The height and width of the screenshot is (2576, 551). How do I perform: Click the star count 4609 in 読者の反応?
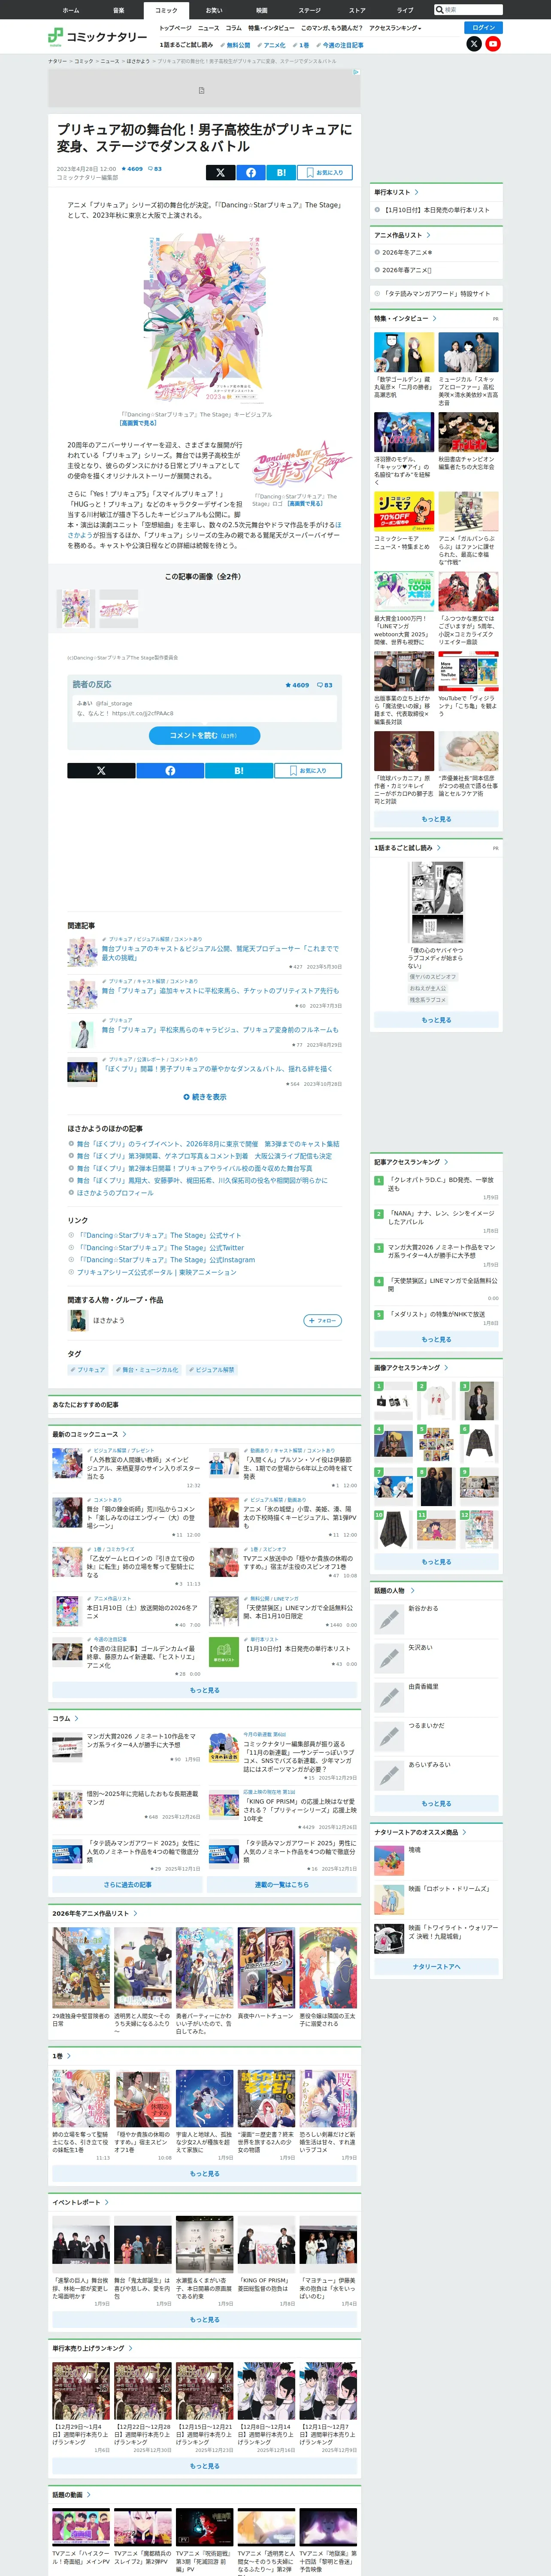coord(298,685)
